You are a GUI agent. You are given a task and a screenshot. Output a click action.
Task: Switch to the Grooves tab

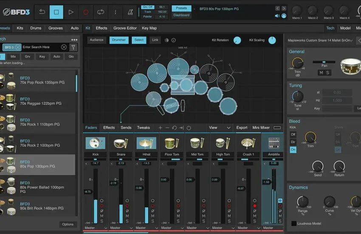[x=56, y=28]
